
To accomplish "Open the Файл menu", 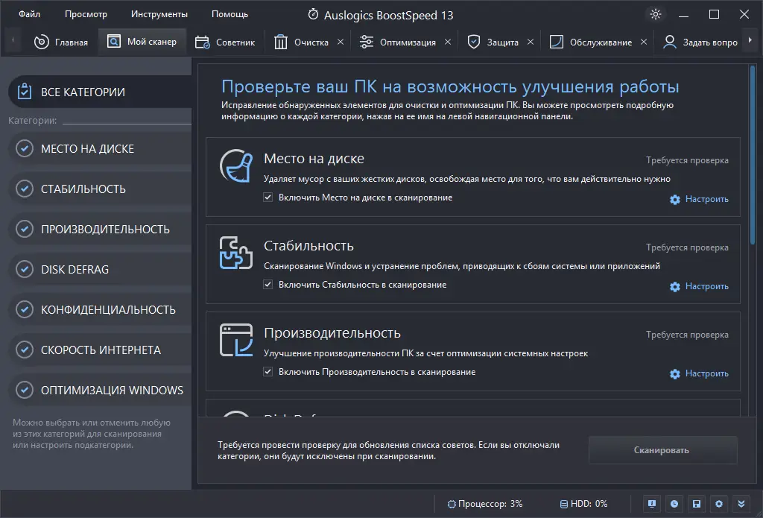I will pyautogui.click(x=28, y=13).
